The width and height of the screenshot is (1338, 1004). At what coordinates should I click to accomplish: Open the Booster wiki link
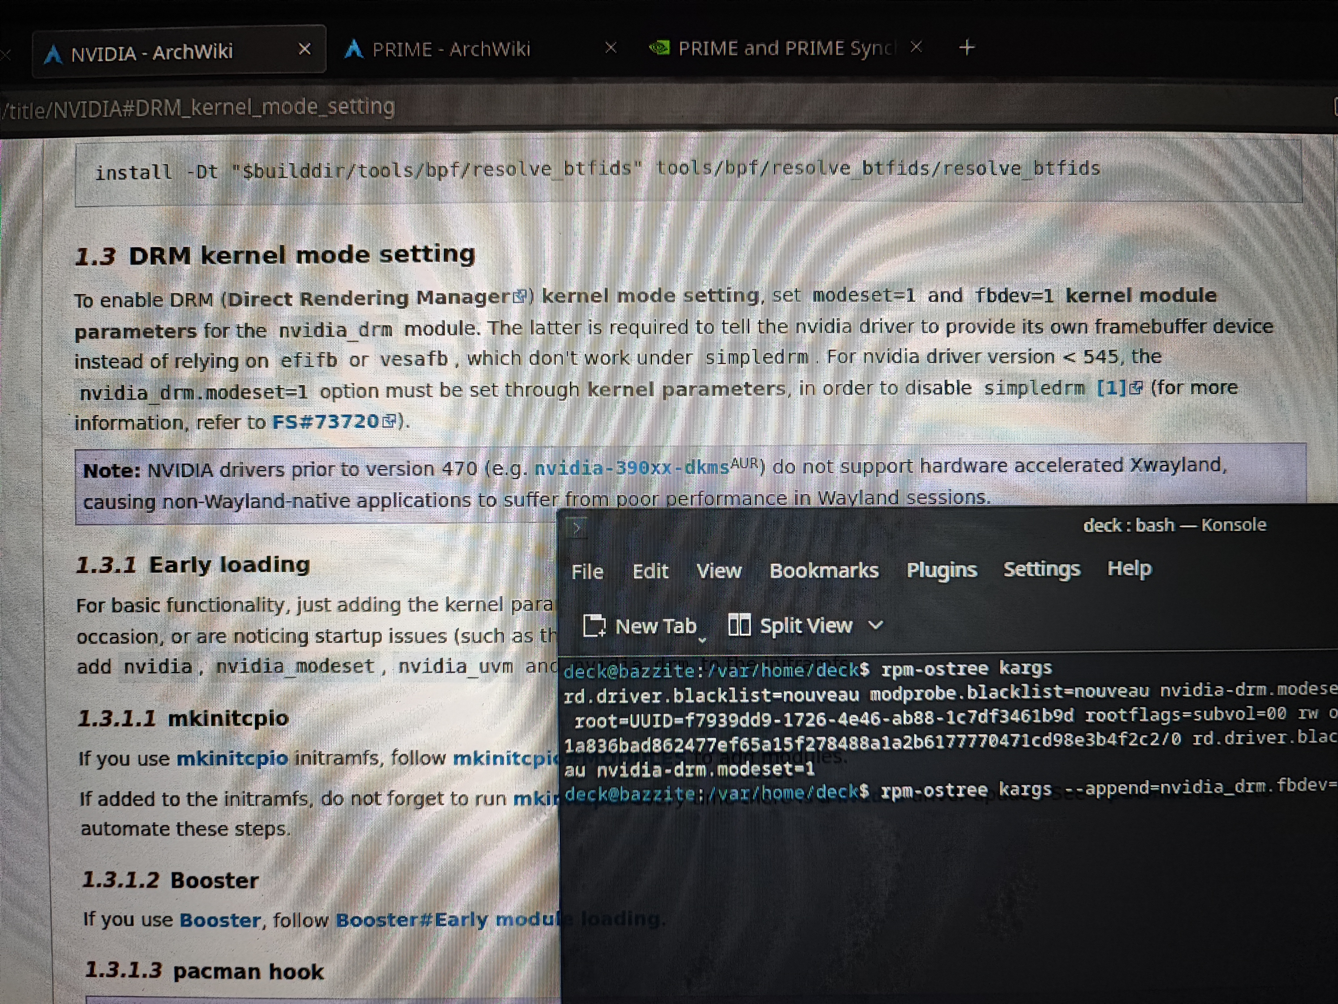point(220,920)
